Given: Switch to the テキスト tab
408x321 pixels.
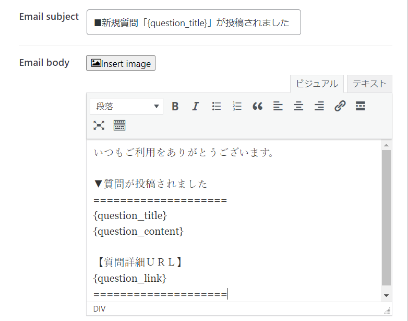Looking at the screenshot, I should tap(369, 84).
